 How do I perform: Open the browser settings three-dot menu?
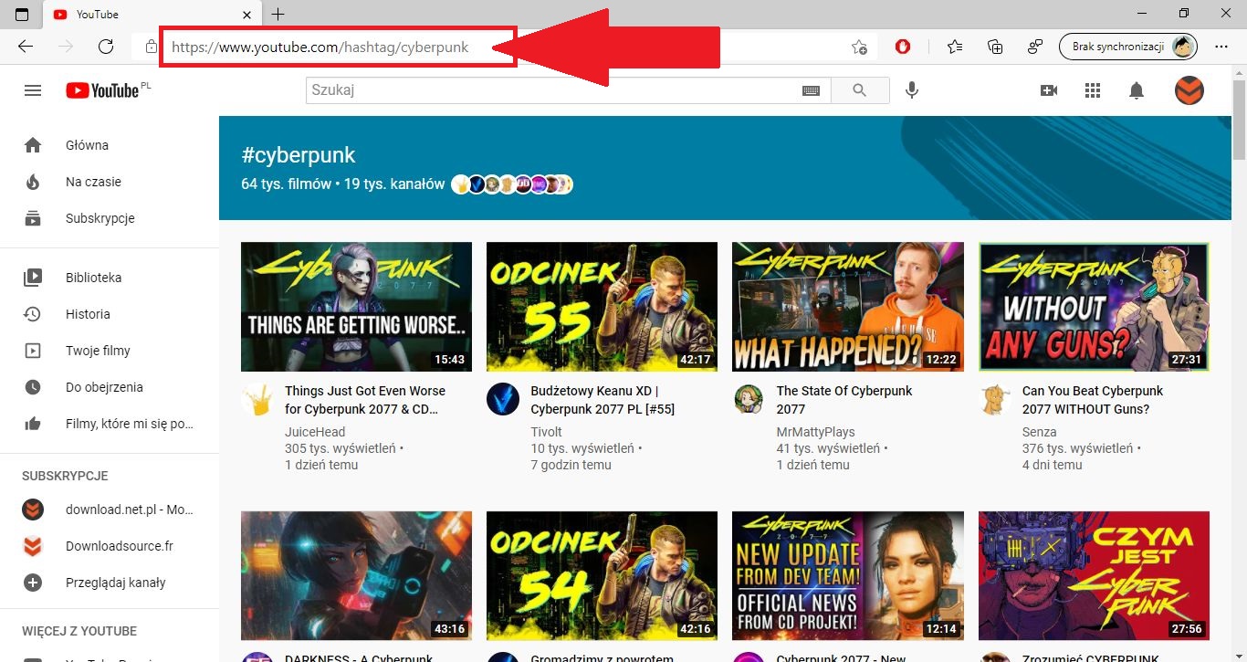pyautogui.click(x=1221, y=47)
